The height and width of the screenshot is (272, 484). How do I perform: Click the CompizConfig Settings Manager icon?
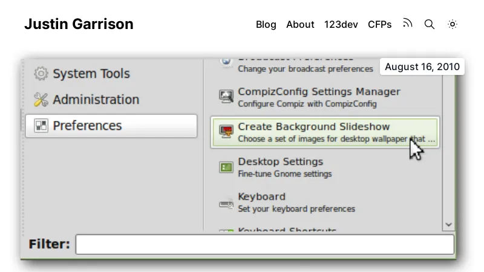pyautogui.click(x=226, y=97)
